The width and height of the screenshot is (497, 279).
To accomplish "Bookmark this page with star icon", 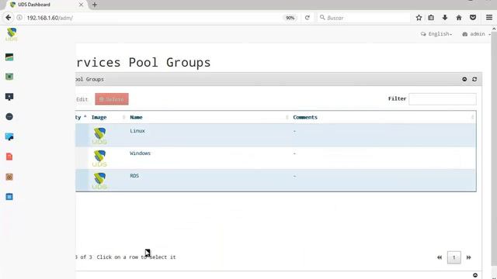I will 419,18.
